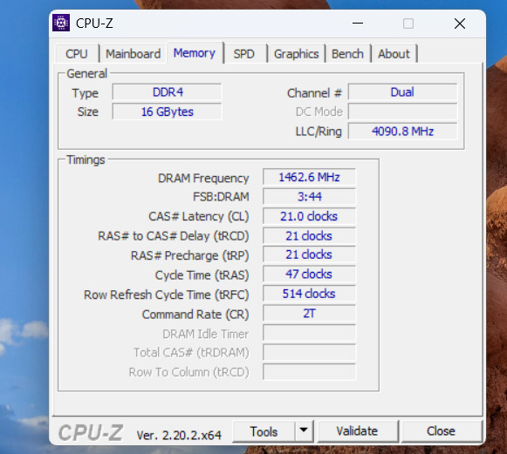Click the tRP value 21 clocks
The width and height of the screenshot is (507, 454).
click(309, 254)
